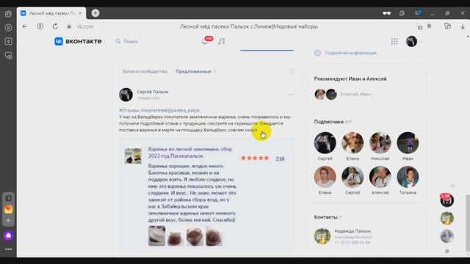
Task: Click the Варенье из лесной земляники title
Action: pyautogui.click(x=190, y=153)
